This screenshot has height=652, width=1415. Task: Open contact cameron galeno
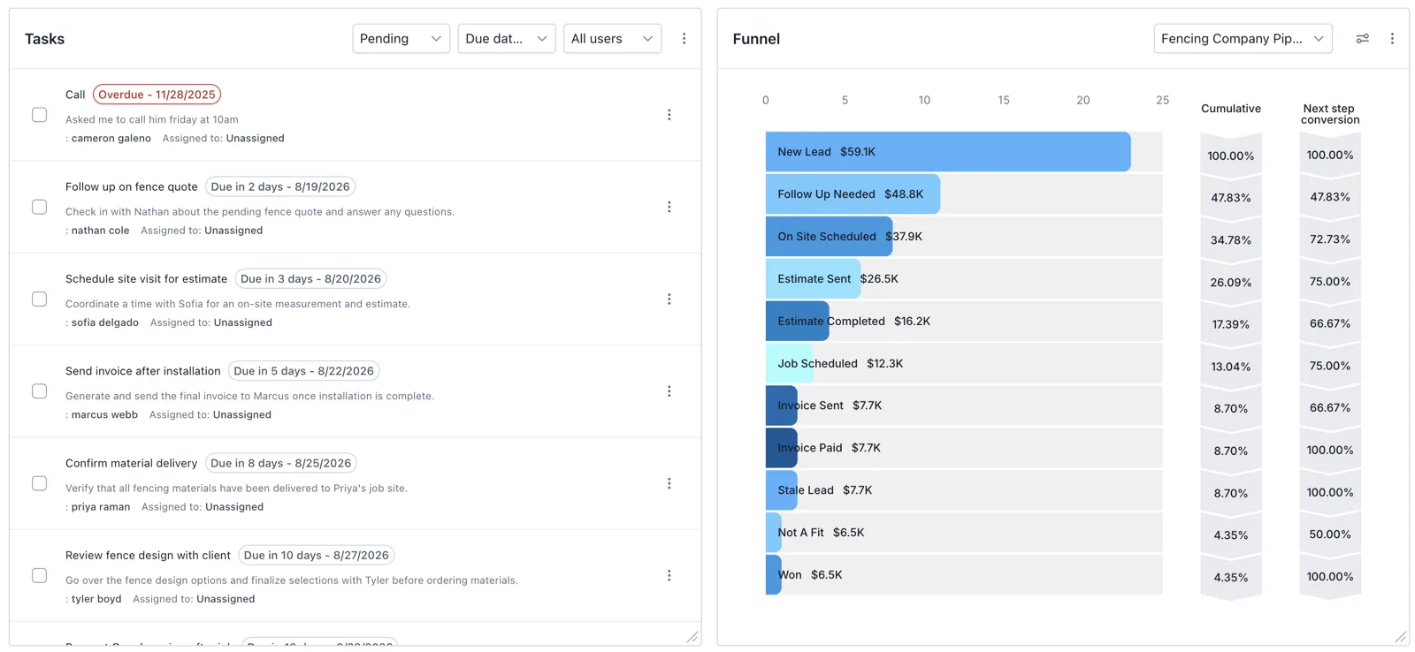(111, 139)
